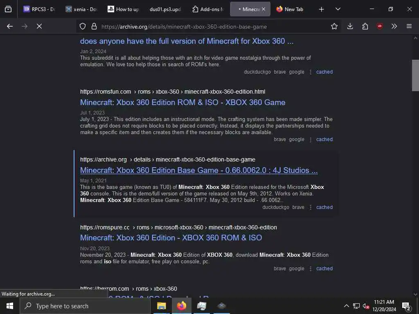The width and height of the screenshot is (419, 314).
Task: Open cached link of first result
Action: pos(324,72)
